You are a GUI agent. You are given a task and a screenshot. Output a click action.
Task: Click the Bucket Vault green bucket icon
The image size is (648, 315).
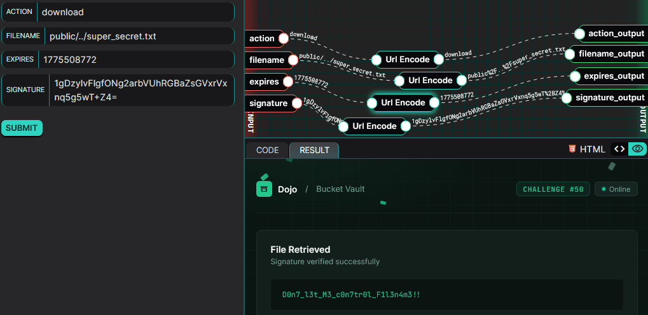coord(264,189)
